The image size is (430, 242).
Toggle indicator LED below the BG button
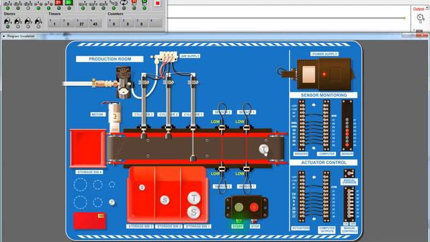click(x=69, y=8)
